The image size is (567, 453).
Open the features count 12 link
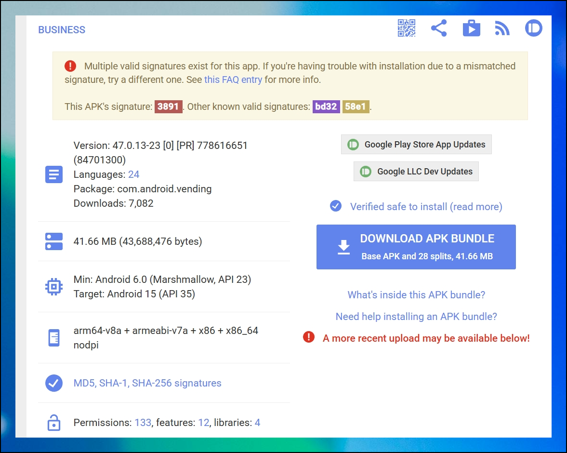point(204,423)
